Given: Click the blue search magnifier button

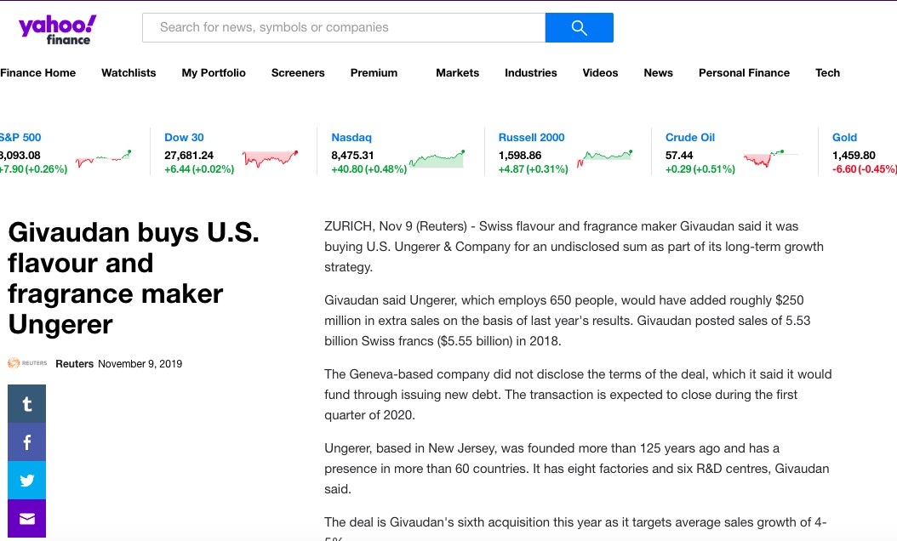Looking at the screenshot, I should click(579, 27).
